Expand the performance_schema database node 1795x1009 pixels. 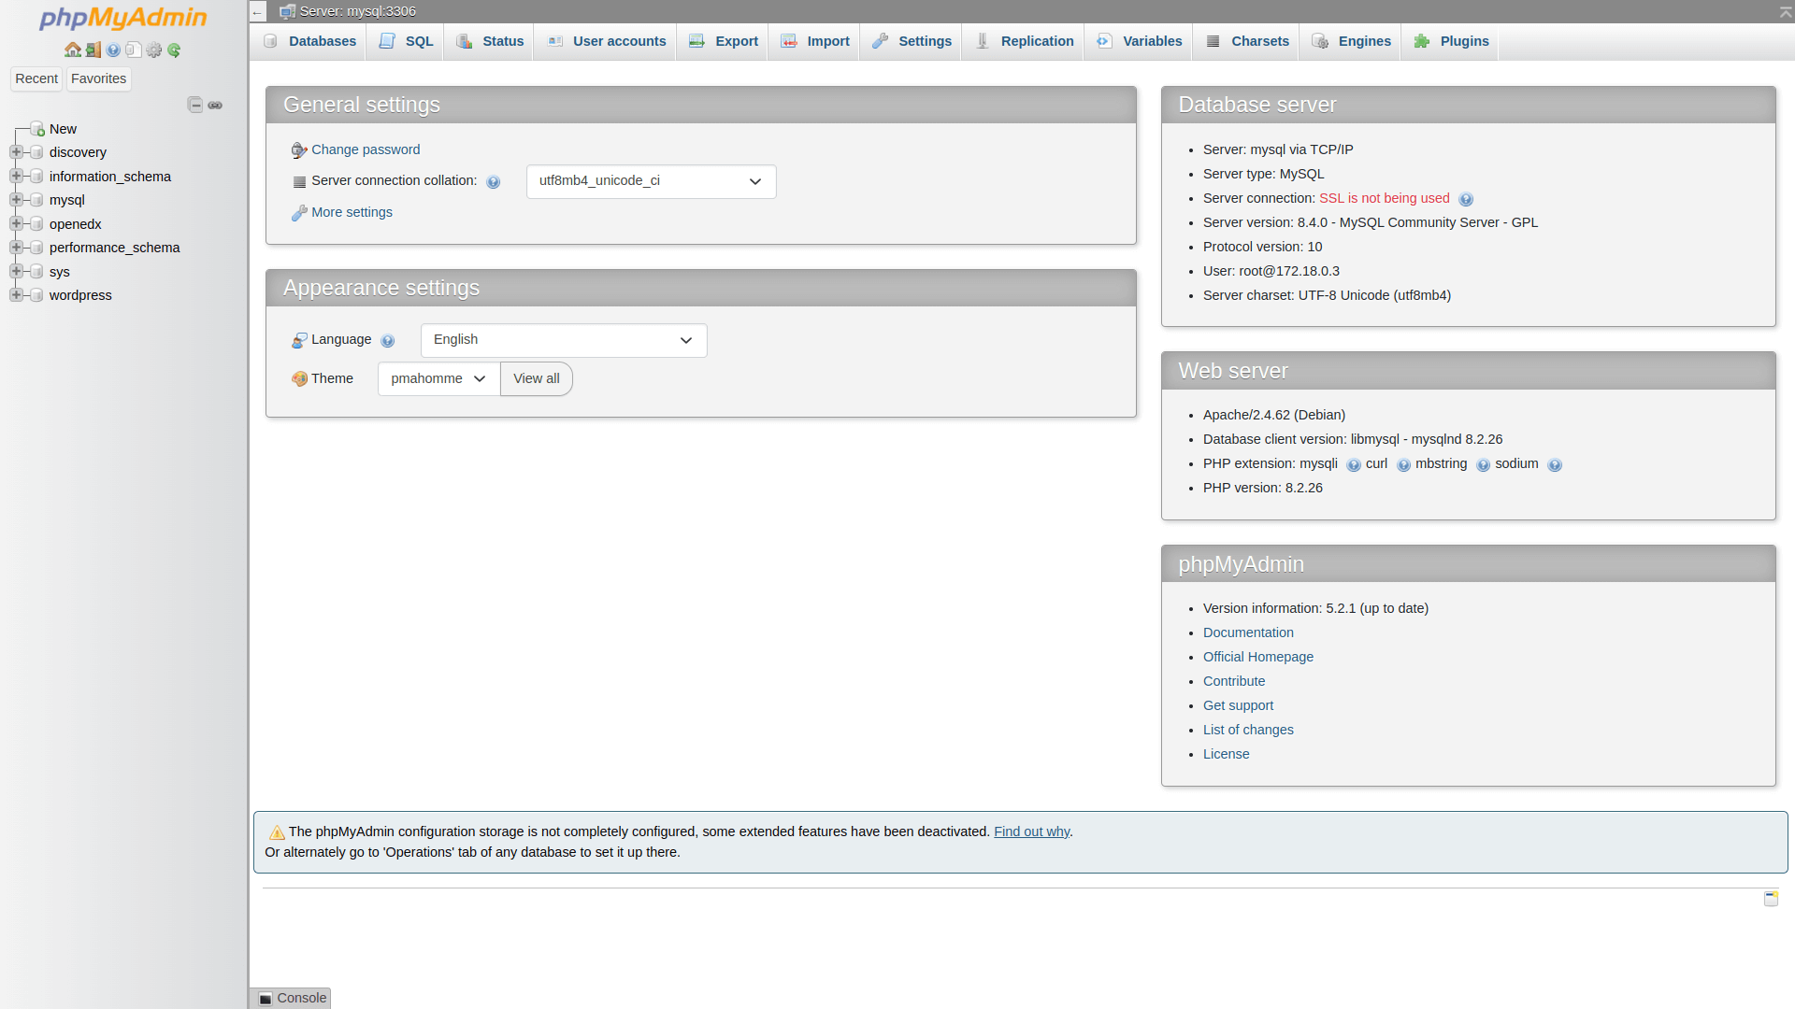(x=16, y=247)
